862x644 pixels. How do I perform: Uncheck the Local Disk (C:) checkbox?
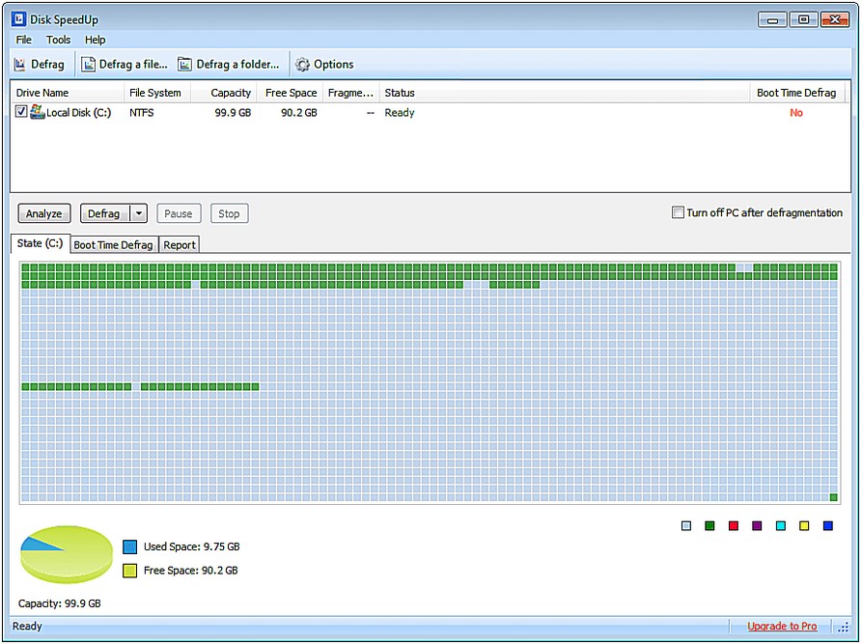point(21,112)
